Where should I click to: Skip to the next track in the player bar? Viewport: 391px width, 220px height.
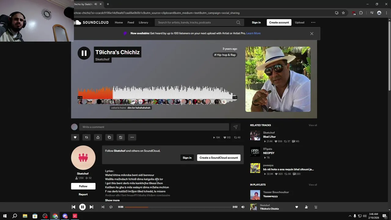click(x=91, y=207)
